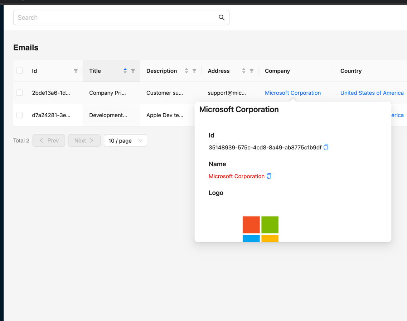Open the 10 / page size dropdown
Image resolution: width=407 pixels, height=321 pixels.
coord(125,140)
